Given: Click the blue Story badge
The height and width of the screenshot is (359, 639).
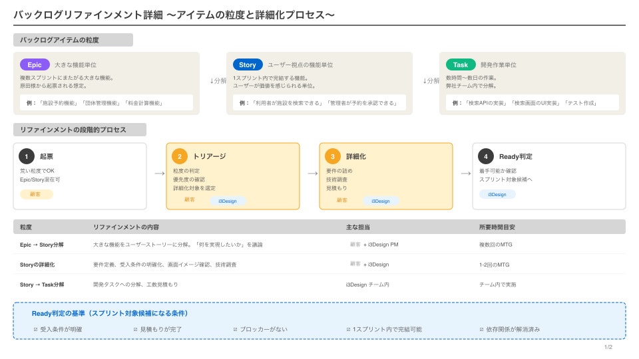Looking at the screenshot, I should tap(248, 64).
